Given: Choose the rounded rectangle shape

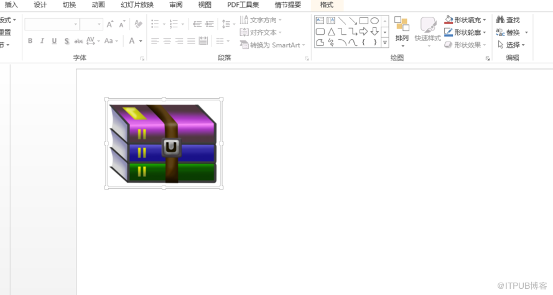Looking at the screenshot, I should pos(320,32).
